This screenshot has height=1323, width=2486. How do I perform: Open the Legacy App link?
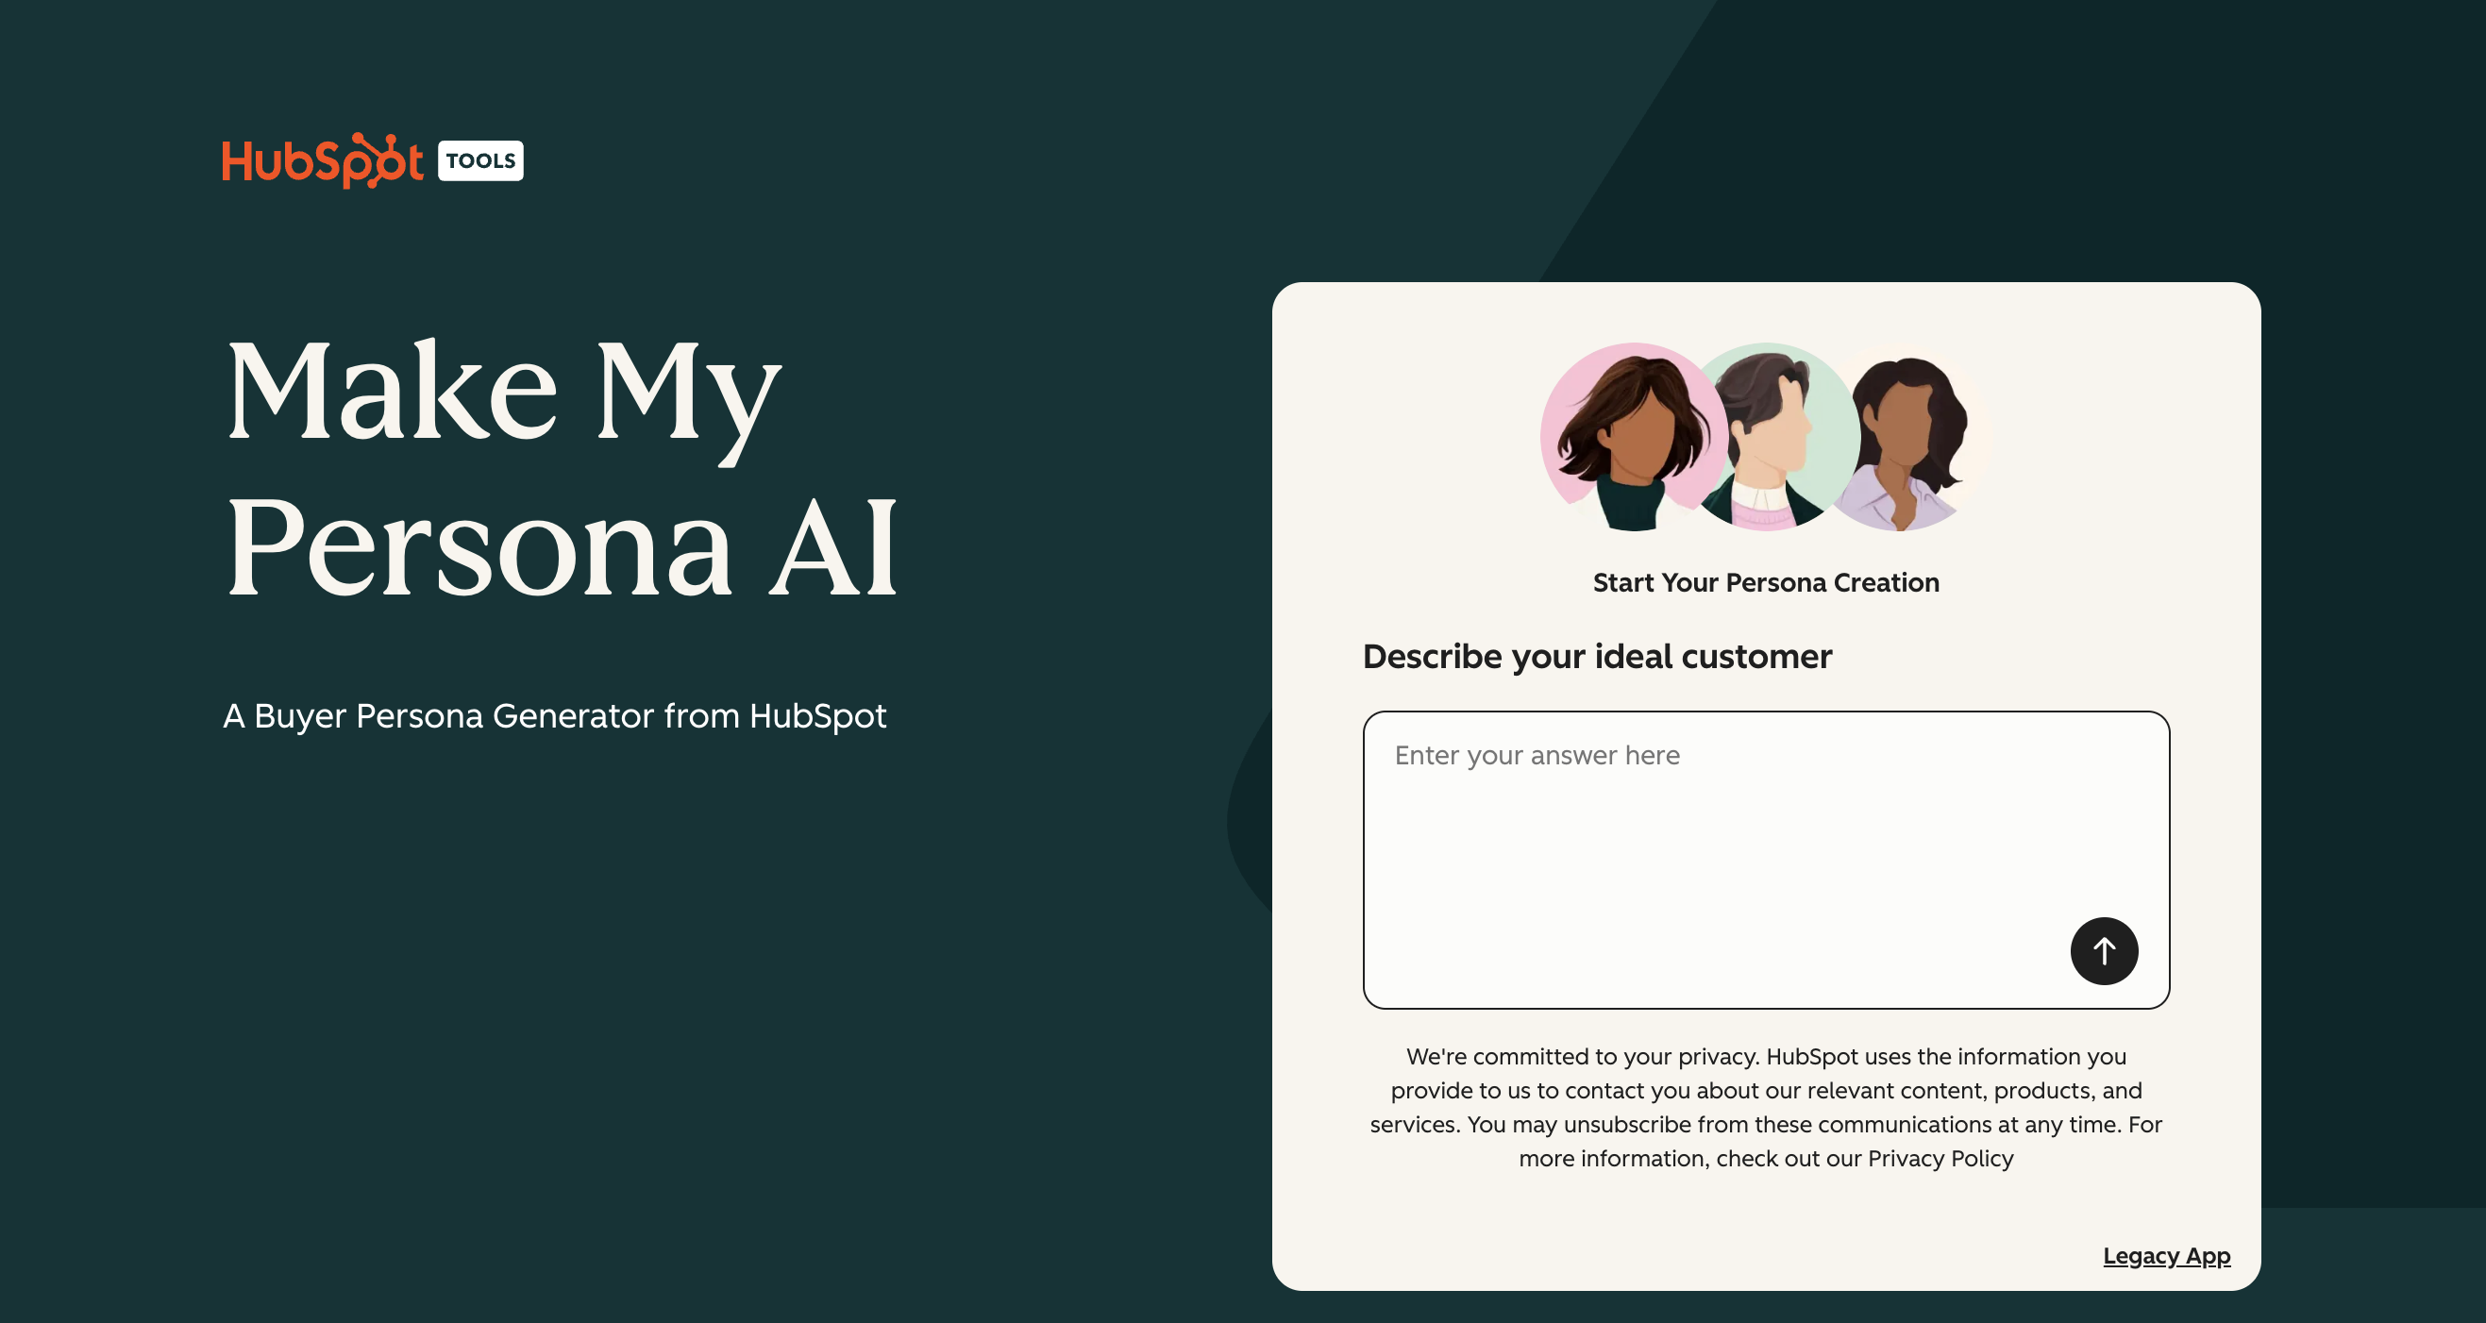(x=2167, y=1255)
